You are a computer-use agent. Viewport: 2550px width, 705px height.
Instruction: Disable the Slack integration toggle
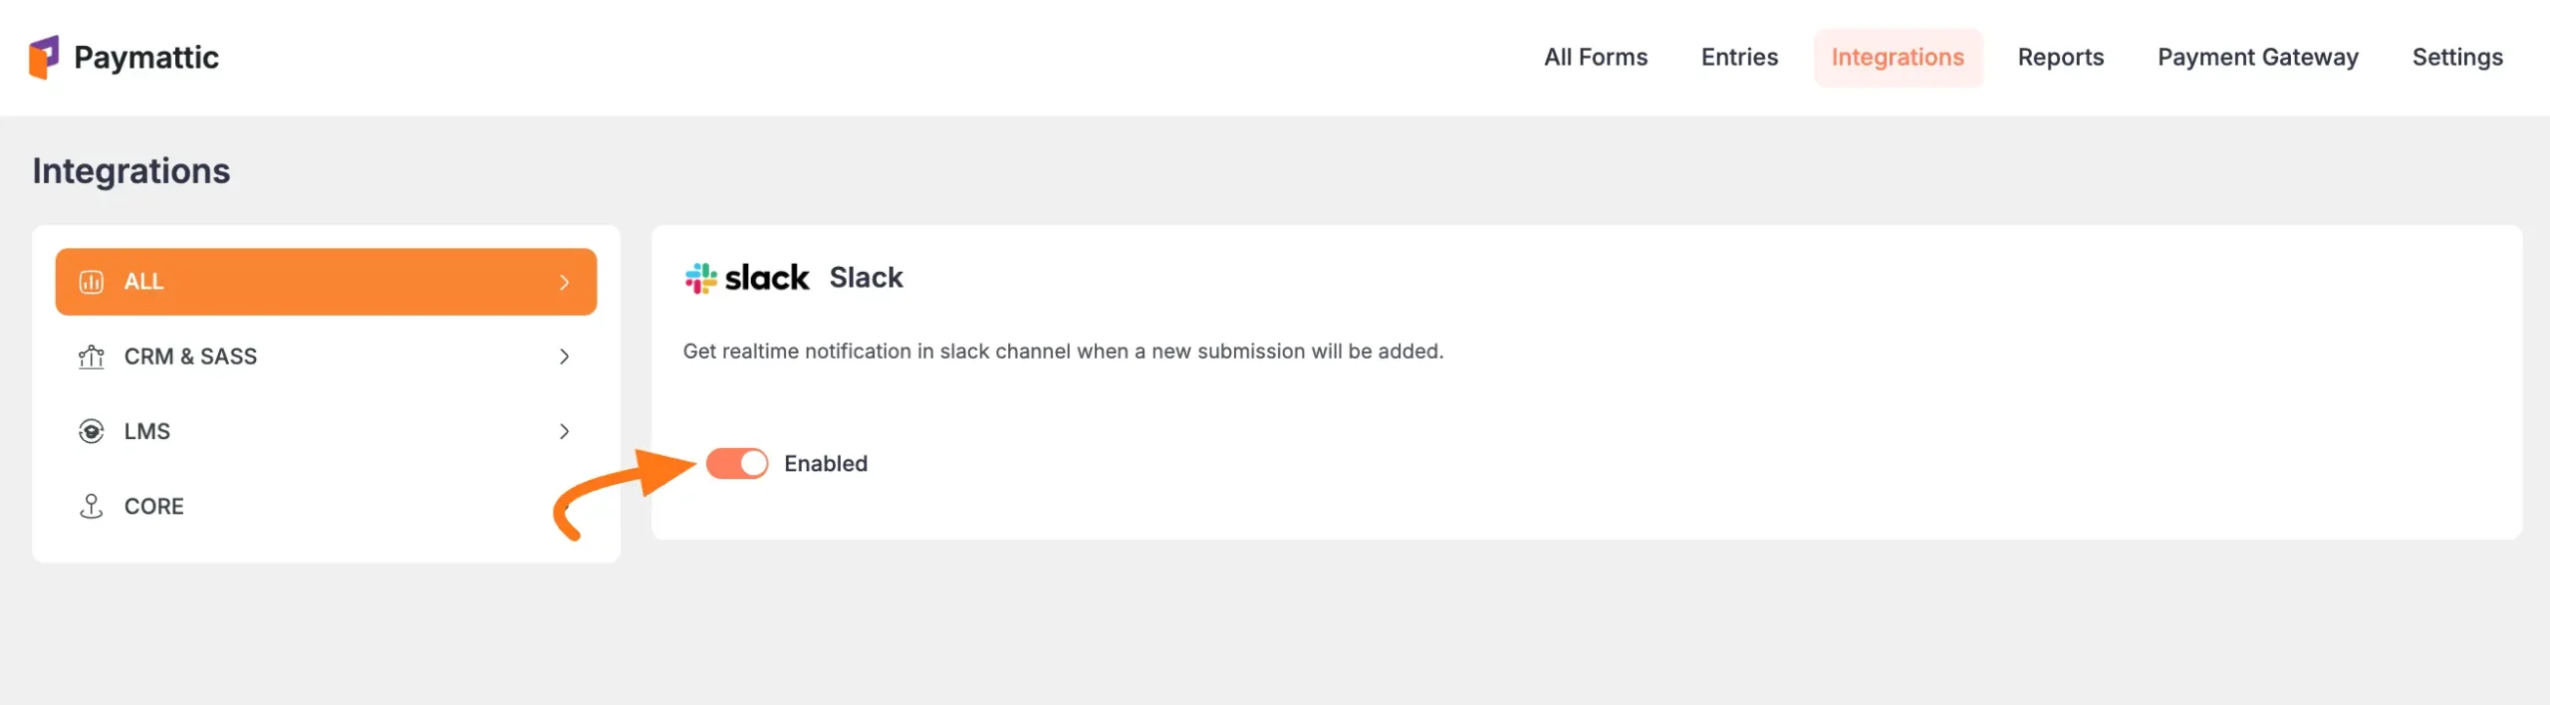(x=737, y=463)
